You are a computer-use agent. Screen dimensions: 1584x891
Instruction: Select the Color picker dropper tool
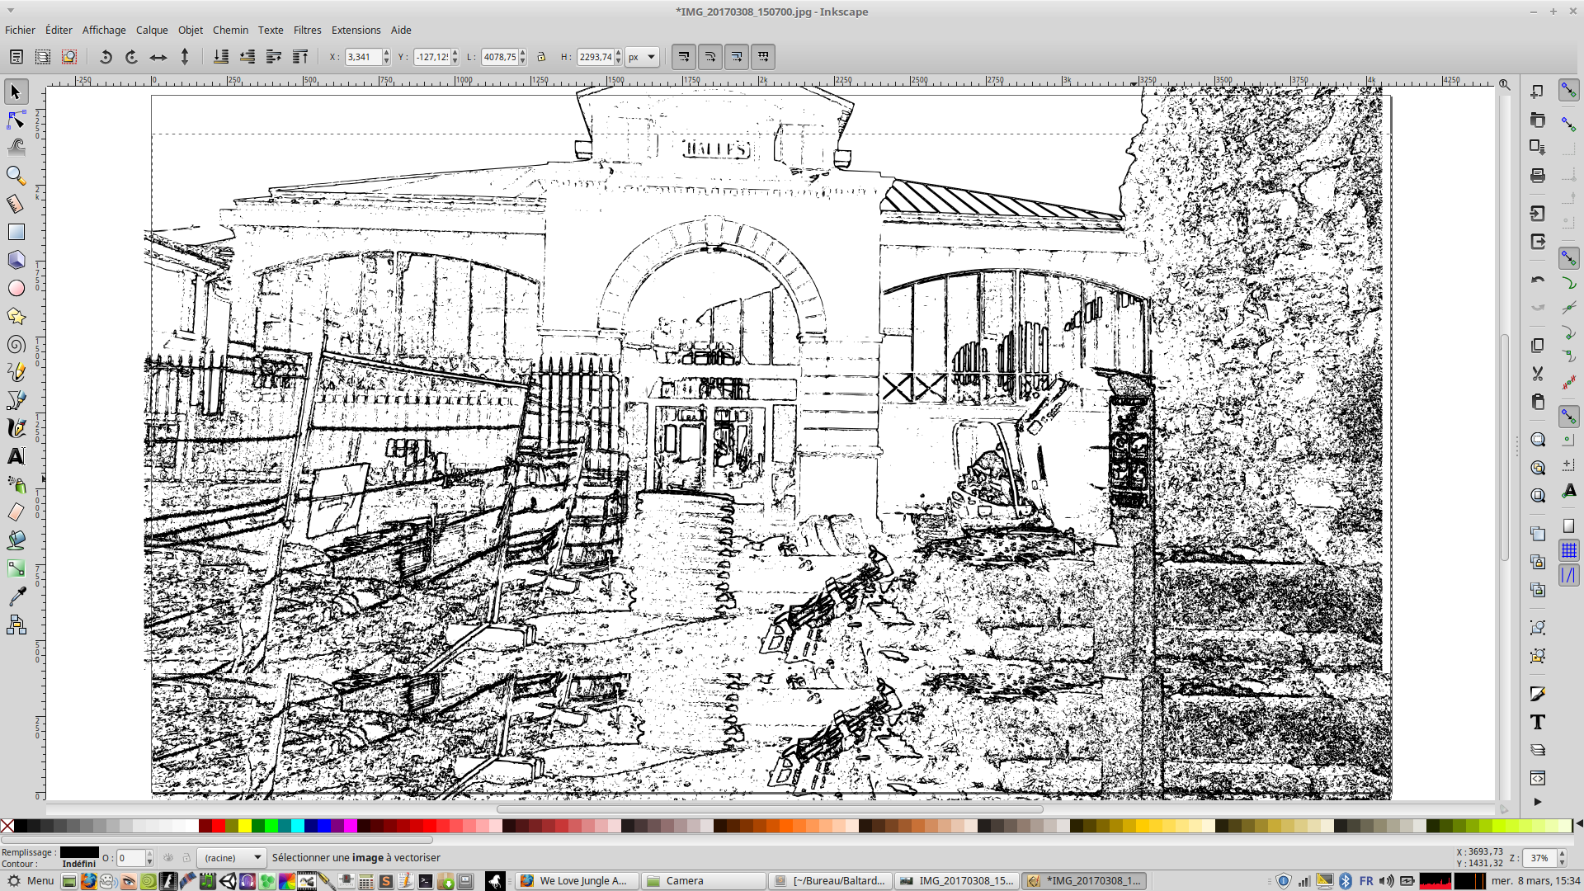coord(16,596)
